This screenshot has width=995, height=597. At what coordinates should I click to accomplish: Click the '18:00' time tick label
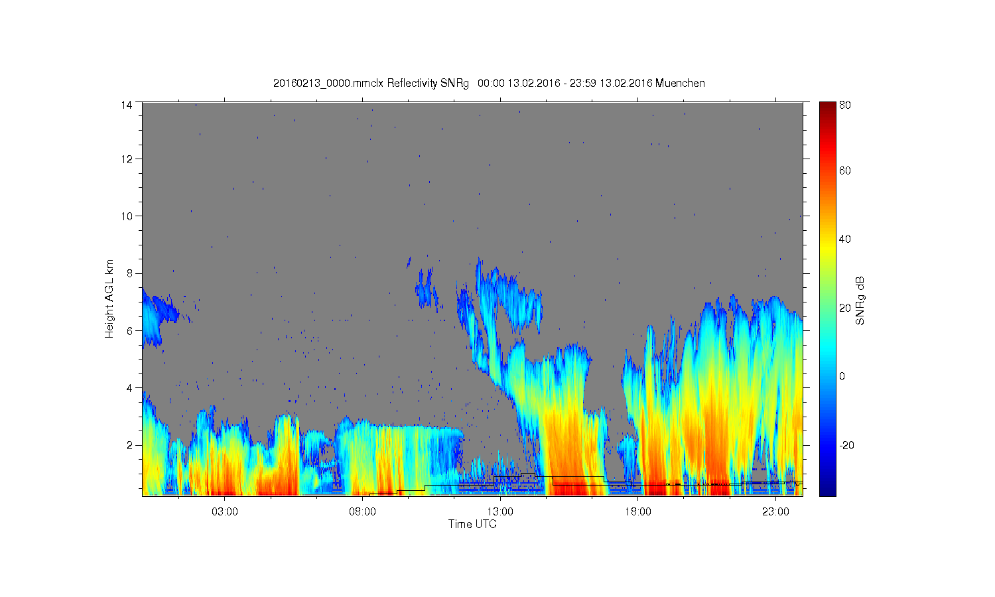(637, 511)
